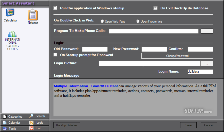This screenshot has height=132, width=224.
Task: Click the Program To Make Phone Calls field
Action: [x=153, y=31]
